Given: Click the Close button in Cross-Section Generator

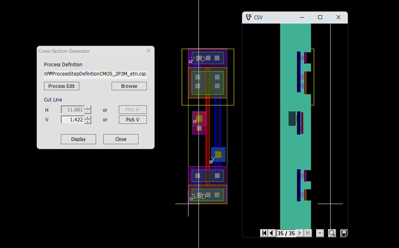Looking at the screenshot, I should (x=120, y=139).
